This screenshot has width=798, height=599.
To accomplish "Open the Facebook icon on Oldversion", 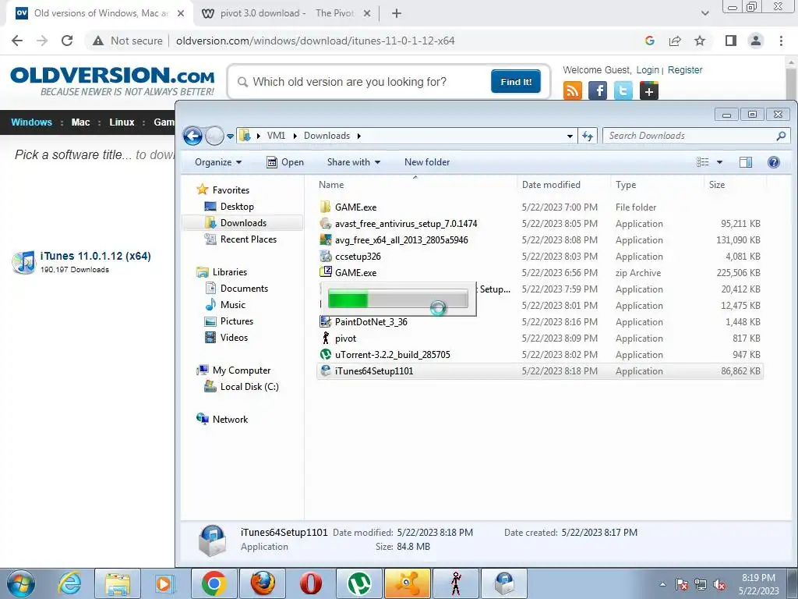I will [598, 91].
